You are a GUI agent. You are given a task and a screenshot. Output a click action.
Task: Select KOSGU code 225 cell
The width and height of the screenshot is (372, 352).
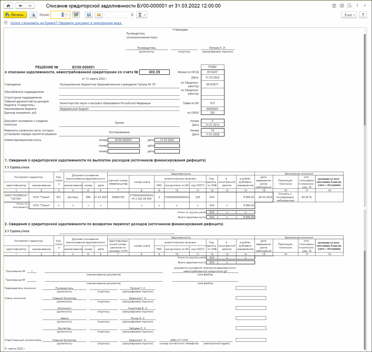(x=198, y=197)
